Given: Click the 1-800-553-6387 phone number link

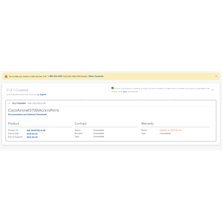Looking at the screenshot, I should (x=55, y=76).
